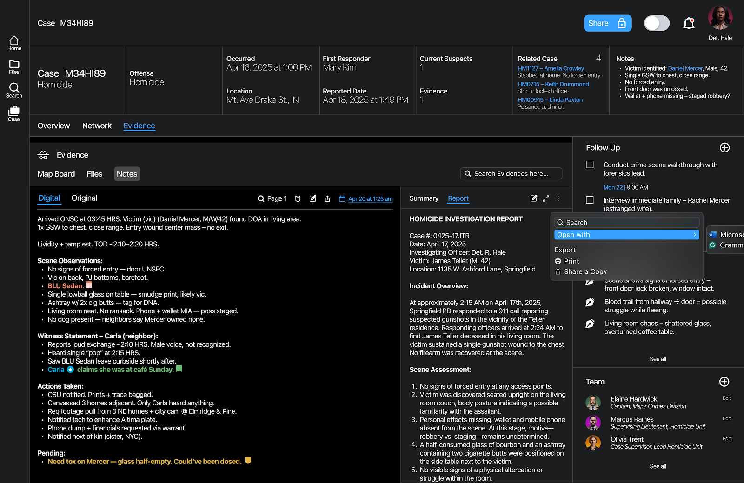This screenshot has width=744, height=483.
Task: Open related case HM0715 – Keith Drummond
Action: 553,84
